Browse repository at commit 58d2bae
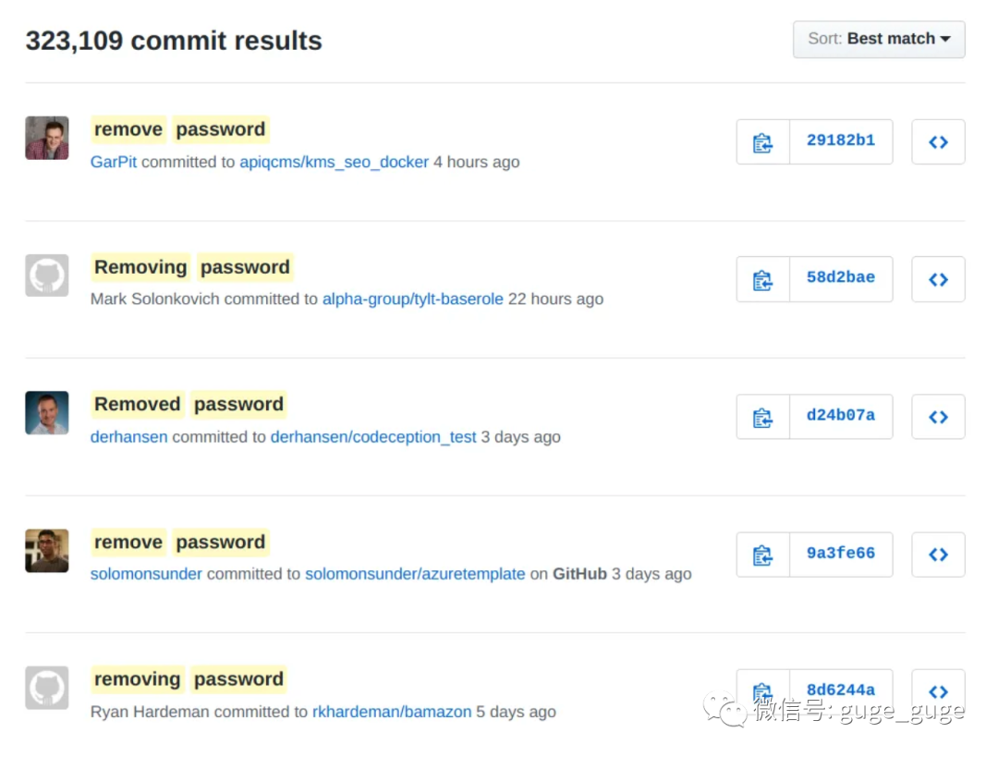This screenshot has height=757, width=998. click(938, 279)
